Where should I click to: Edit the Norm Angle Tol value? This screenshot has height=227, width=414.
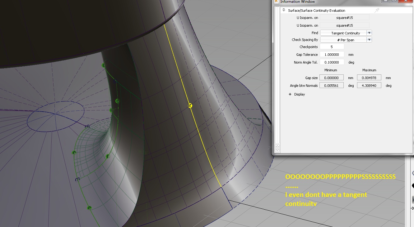(x=332, y=62)
